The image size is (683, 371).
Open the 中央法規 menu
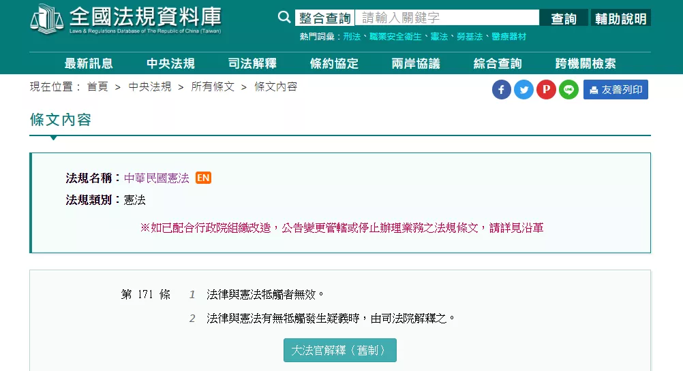coord(170,63)
